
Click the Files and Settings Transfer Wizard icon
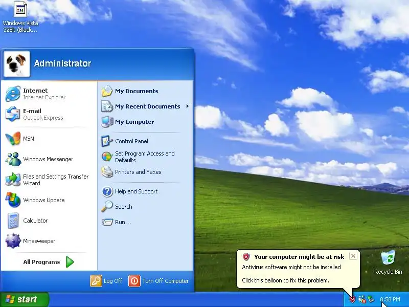[x=13, y=180]
